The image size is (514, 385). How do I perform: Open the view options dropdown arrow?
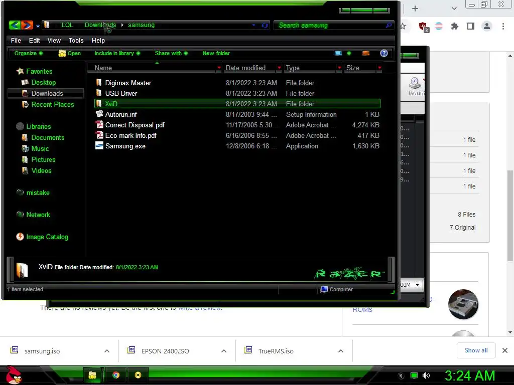pos(349,53)
